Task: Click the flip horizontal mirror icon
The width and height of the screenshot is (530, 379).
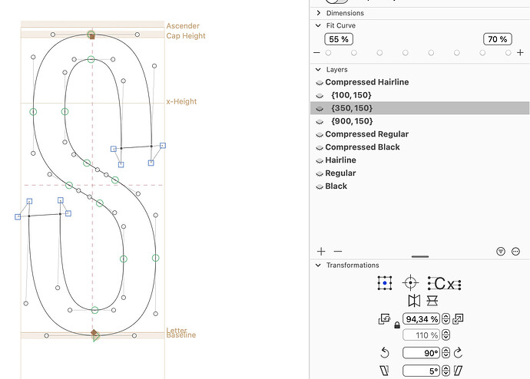Action: click(x=413, y=301)
